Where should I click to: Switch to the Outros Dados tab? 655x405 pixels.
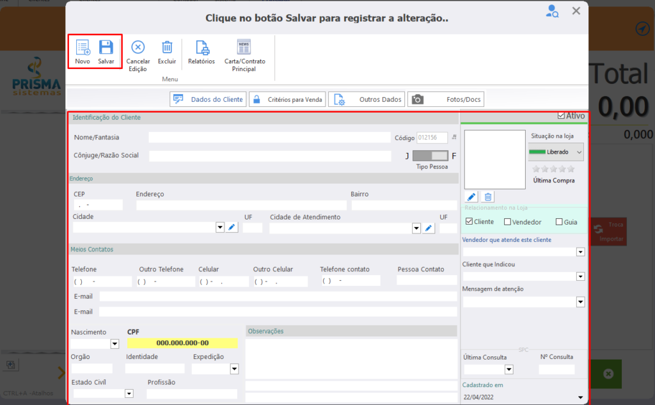click(x=367, y=99)
